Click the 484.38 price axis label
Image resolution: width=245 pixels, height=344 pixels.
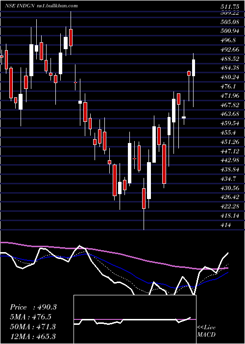(x=230, y=68)
